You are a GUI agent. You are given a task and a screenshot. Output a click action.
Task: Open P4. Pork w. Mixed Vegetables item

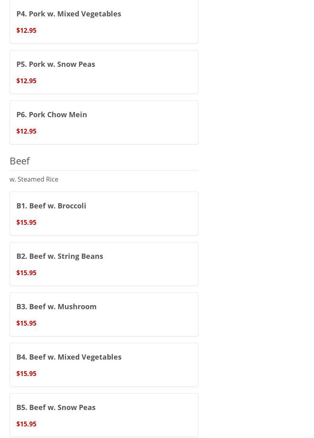point(68,14)
